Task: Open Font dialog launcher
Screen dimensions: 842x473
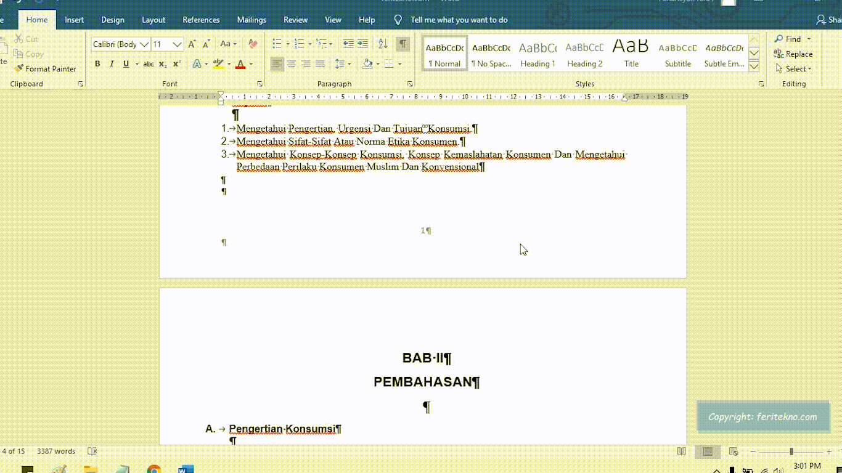Action: coord(260,84)
